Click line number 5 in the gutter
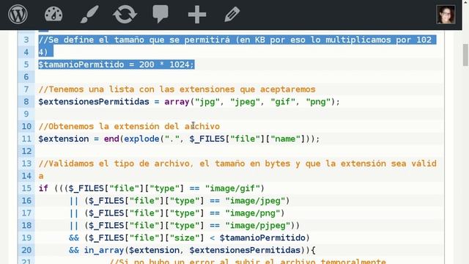This screenshot has height=264, width=469. pyautogui.click(x=26, y=65)
